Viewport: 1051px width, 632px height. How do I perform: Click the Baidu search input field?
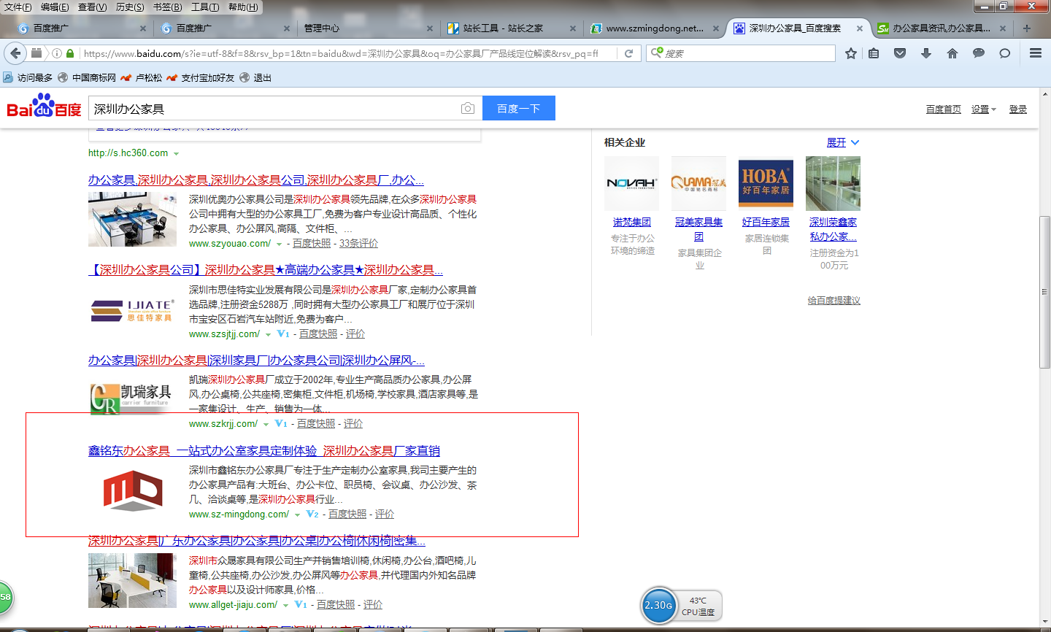274,109
